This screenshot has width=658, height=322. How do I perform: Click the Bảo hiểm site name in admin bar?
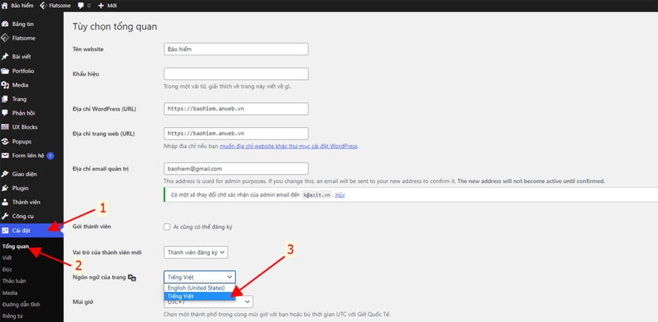[x=22, y=6]
